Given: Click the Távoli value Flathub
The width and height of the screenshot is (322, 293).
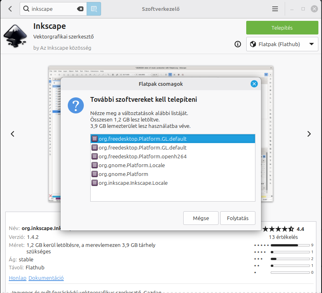Looking at the screenshot, I should (x=35, y=267).
